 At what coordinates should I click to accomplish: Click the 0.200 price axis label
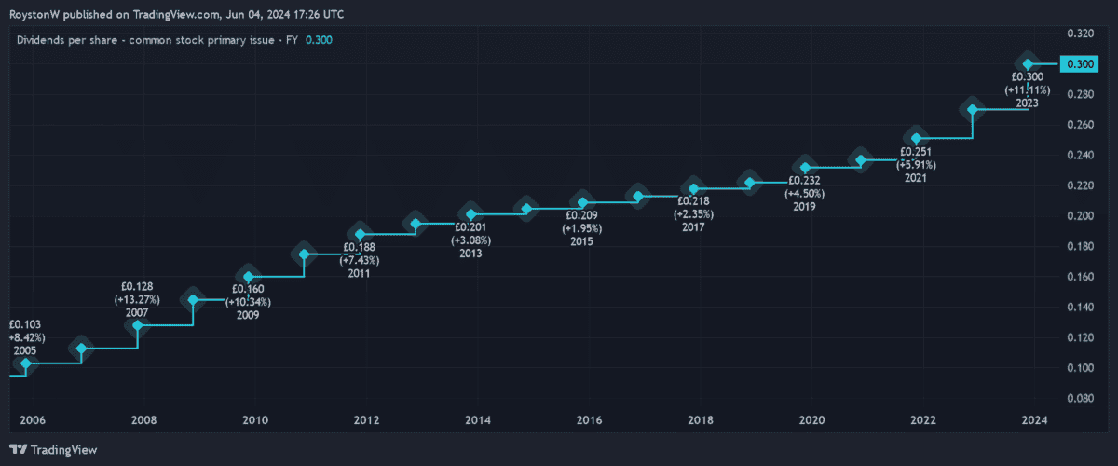click(1080, 216)
